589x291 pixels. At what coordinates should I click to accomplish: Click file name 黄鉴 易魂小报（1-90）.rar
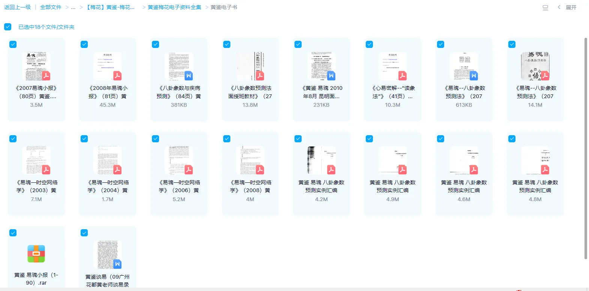[x=36, y=279]
